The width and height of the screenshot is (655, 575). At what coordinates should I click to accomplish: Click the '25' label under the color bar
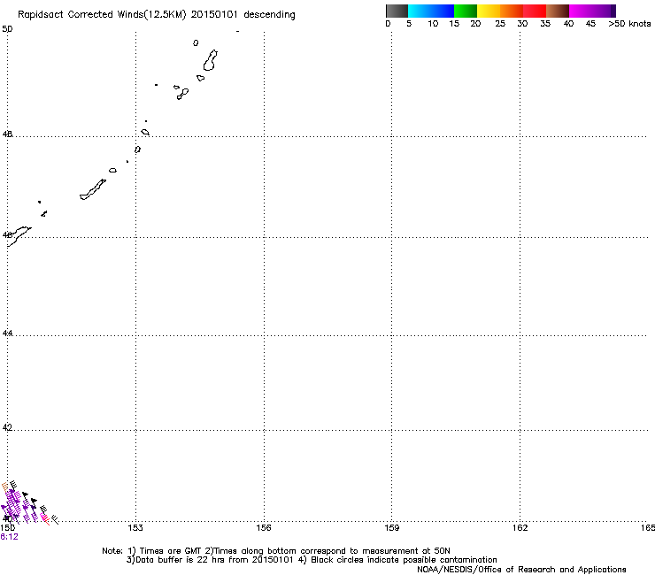click(500, 24)
